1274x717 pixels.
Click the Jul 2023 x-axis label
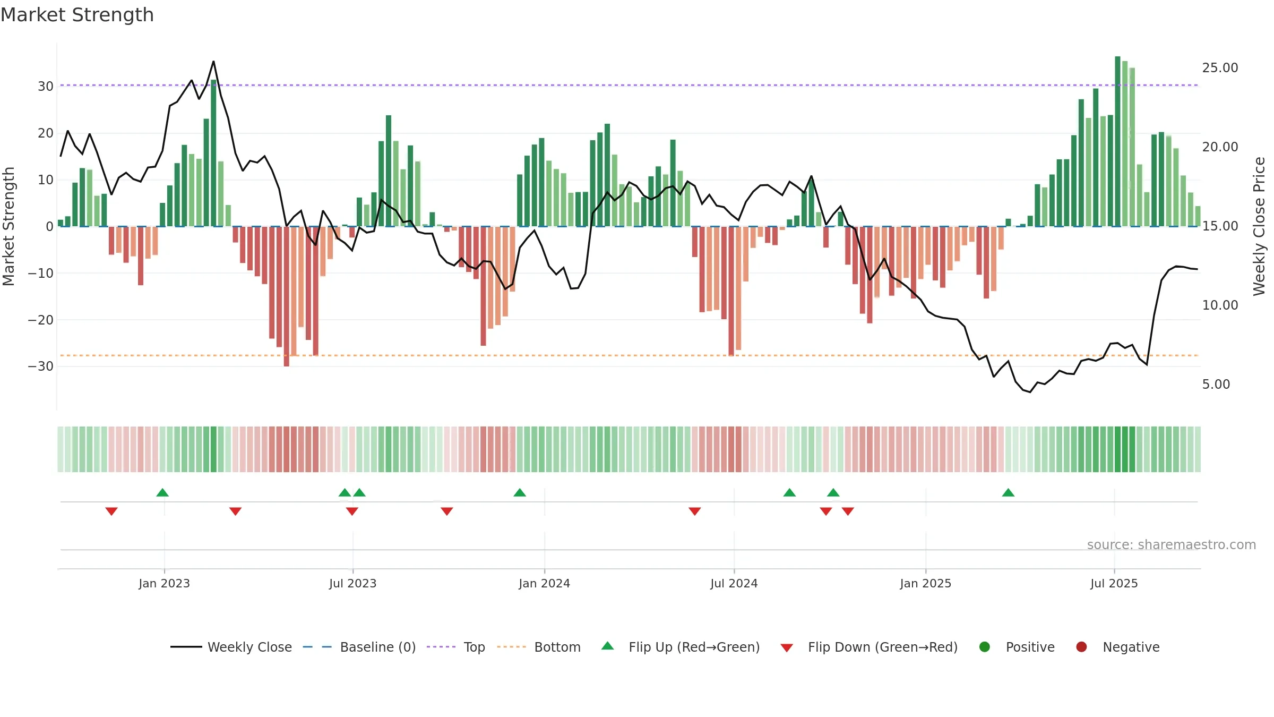point(352,583)
